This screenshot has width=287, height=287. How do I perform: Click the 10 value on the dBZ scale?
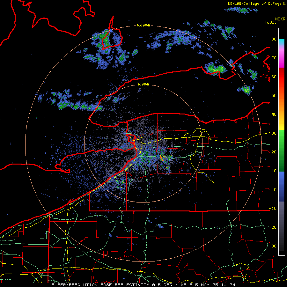[274, 171]
